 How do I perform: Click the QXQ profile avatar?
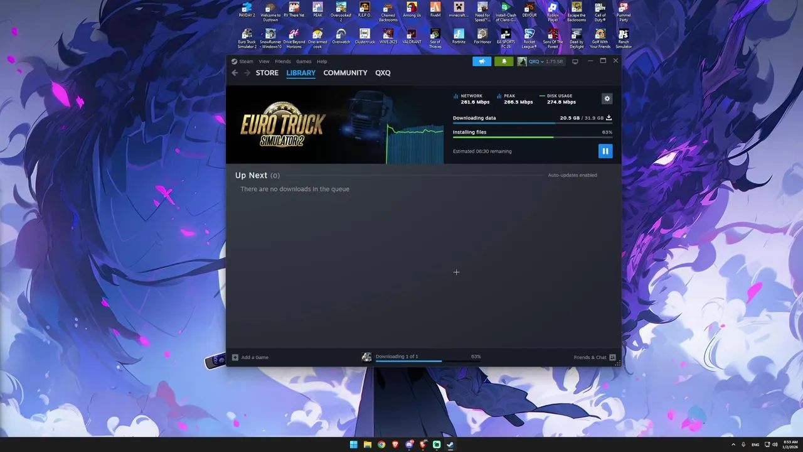(x=522, y=62)
